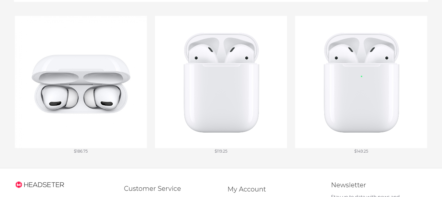This screenshot has width=442, height=197.
Task: Click the HEADSETER brand name text
Action: coord(44,185)
